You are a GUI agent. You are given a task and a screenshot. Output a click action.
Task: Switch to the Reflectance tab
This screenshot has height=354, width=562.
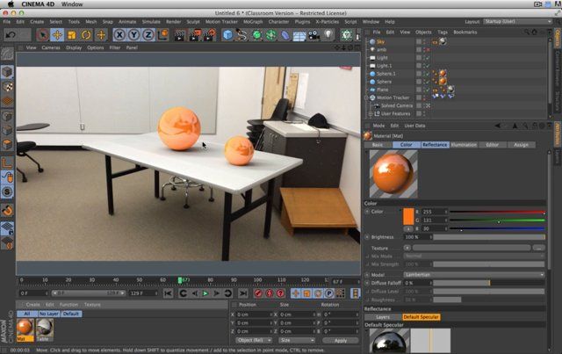click(435, 145)
